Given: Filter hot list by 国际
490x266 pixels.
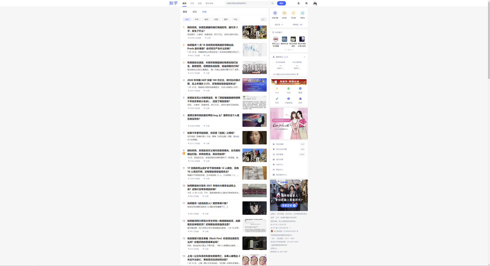Looking at the screenshot, I should [226, 19].
